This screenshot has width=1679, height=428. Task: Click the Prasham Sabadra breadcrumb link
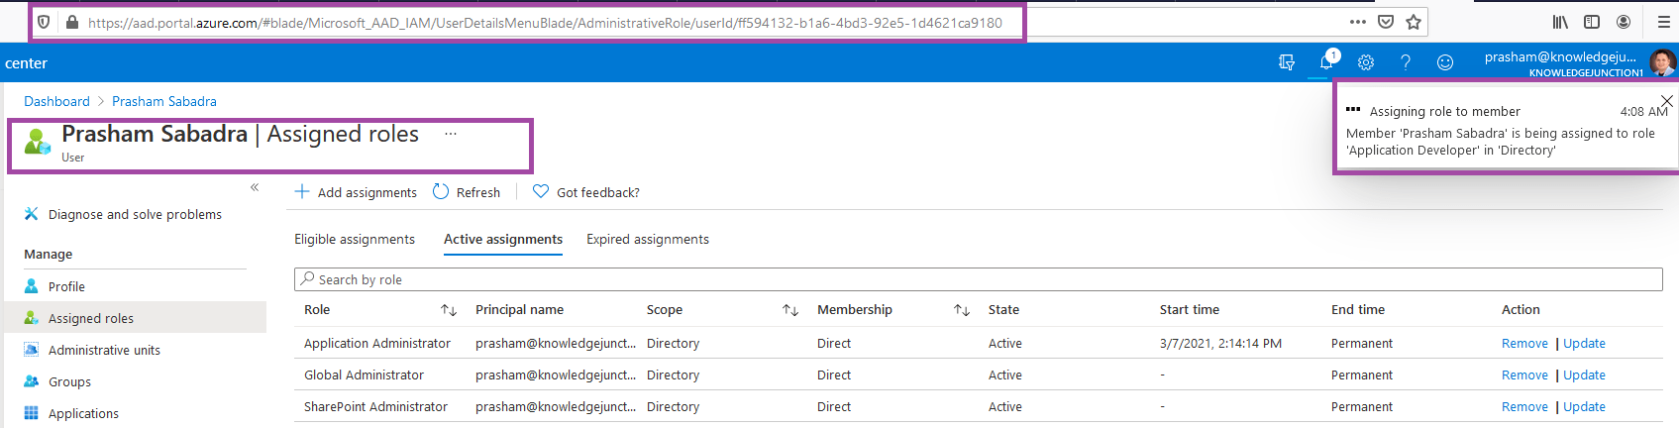pyautogui.click(x=164, y=101)
